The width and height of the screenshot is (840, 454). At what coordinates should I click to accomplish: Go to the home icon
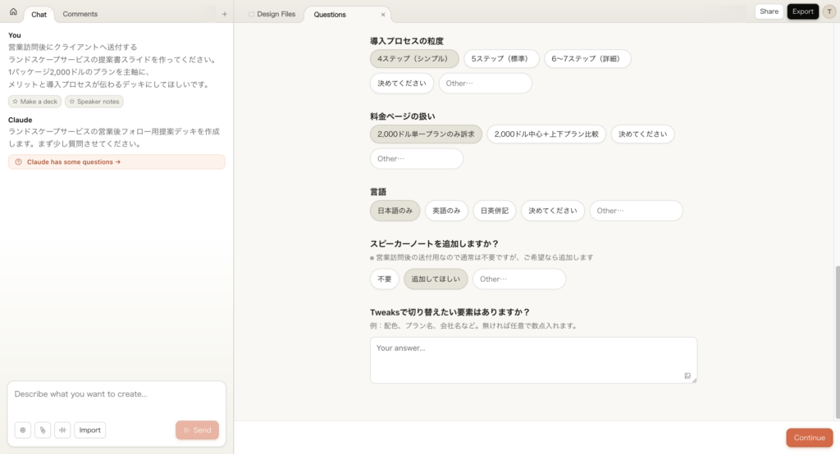[13, 12]
